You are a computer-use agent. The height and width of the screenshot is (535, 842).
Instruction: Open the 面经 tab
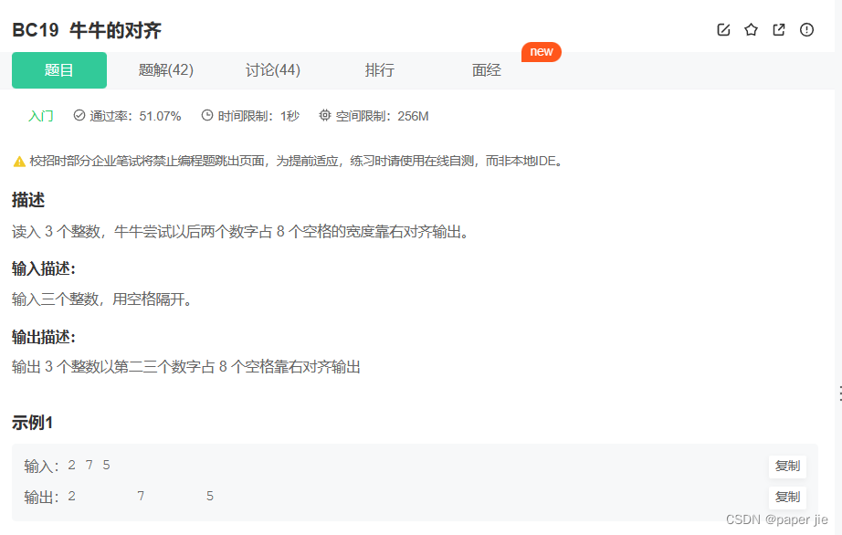(x=487, y=70)
